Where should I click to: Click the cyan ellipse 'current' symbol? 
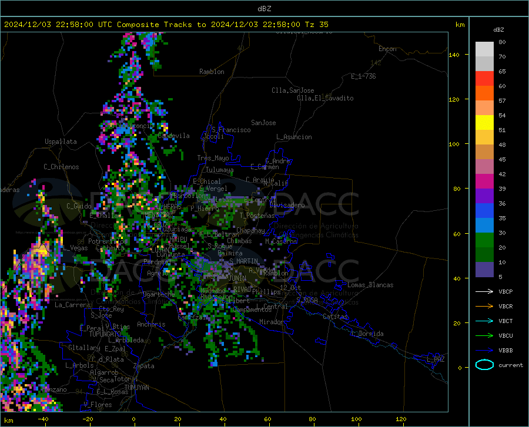(484, 365)
